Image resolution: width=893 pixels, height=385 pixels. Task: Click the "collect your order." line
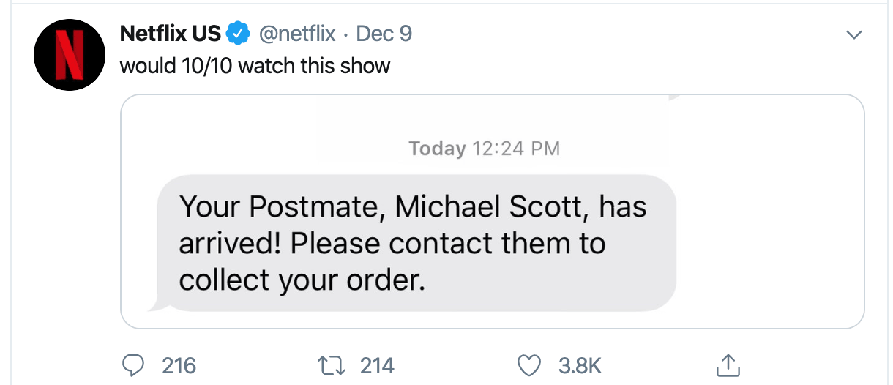tap(302, 280)
